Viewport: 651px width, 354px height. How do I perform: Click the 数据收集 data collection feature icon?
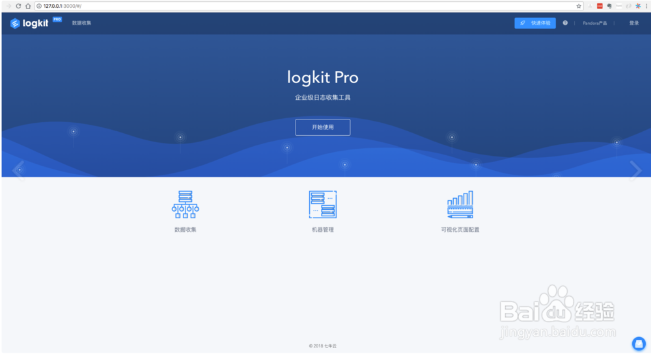(185, 204)
